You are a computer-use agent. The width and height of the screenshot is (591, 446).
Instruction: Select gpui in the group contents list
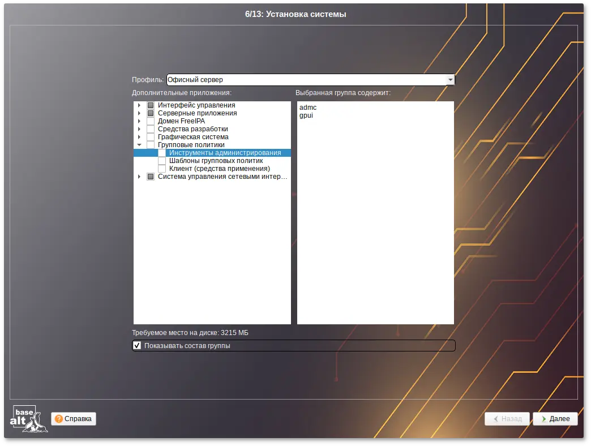pos(306,115)
